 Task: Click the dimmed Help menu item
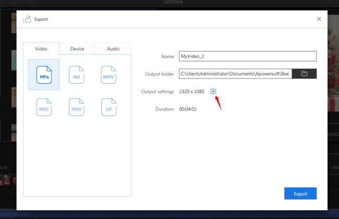pyautogui.click(x=31, y=3)
